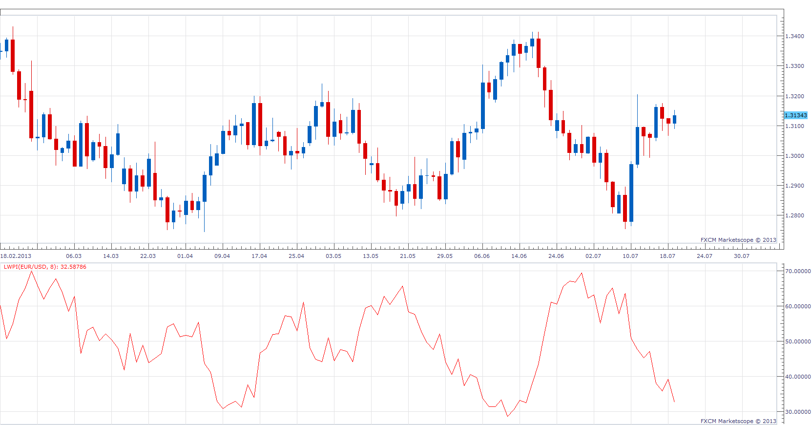The image size is (812, 425).
Task: Click the 06.03 date on time axis
Action: click(x=74, y=256)
